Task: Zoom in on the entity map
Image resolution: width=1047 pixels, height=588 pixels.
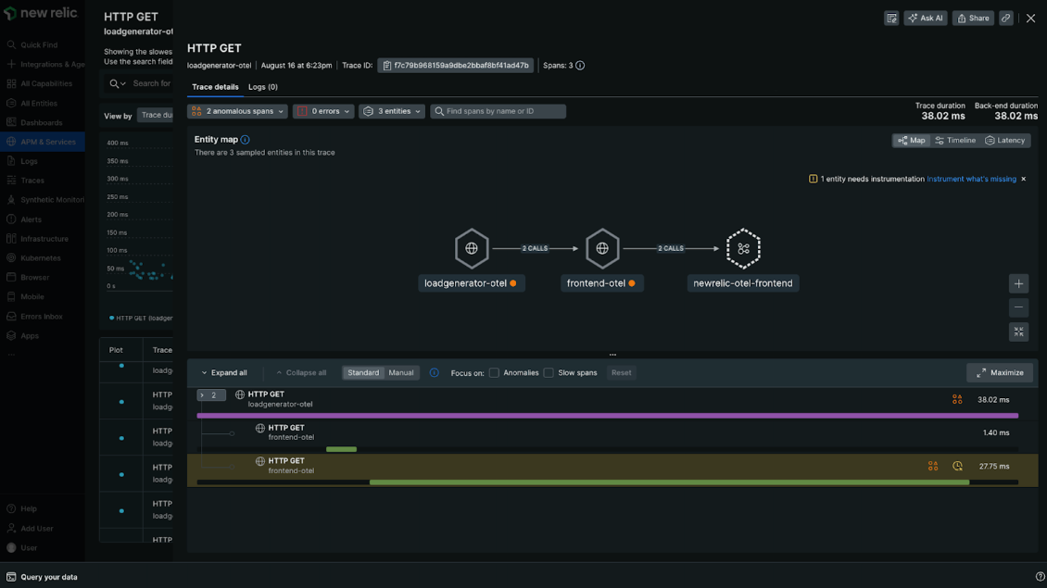Action: (1018, 283)
